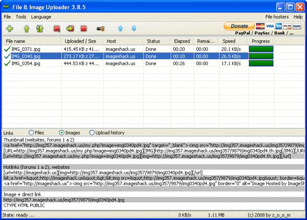The width and height of the screenshot is (307, 220).
Task: Click the upload all files icon
Action: tap(40, 29)
